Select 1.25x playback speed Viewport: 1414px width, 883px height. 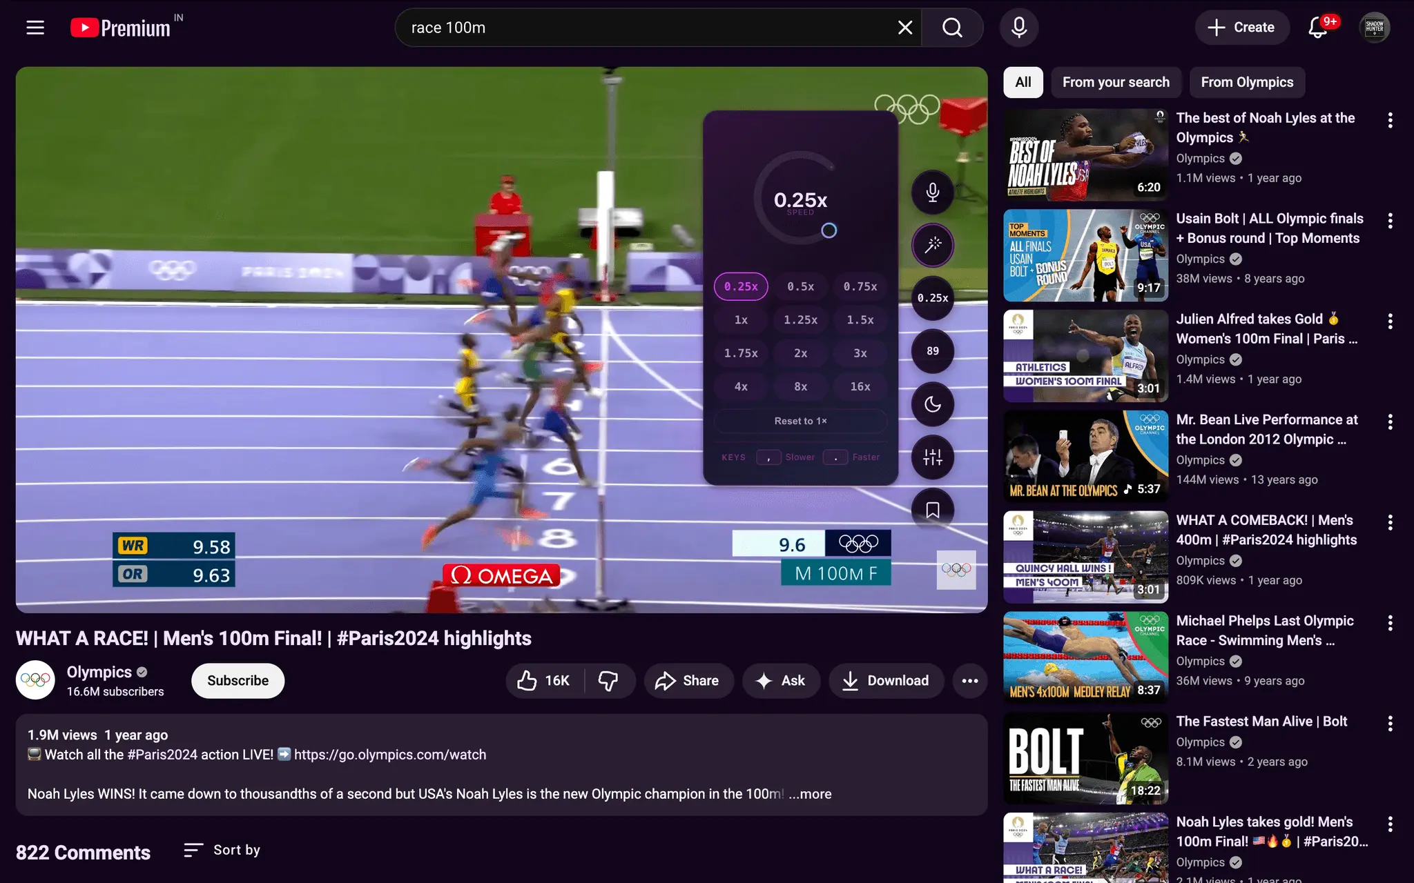[x=801, y=320]
